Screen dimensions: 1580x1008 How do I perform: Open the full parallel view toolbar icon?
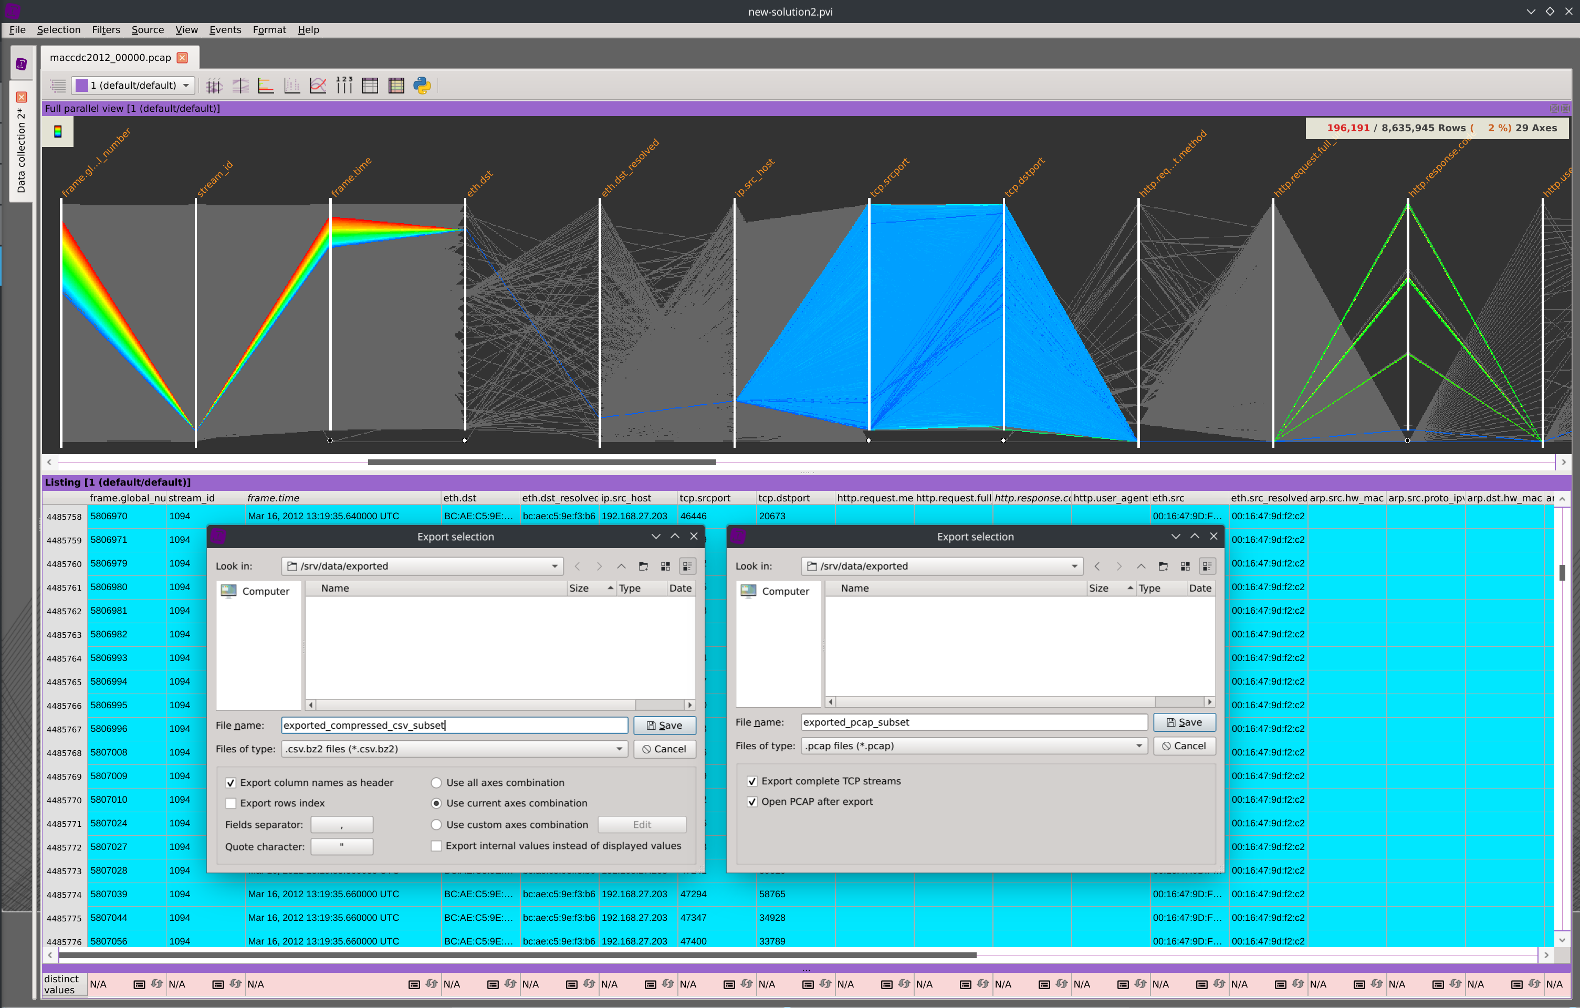(x=214, y=85)
